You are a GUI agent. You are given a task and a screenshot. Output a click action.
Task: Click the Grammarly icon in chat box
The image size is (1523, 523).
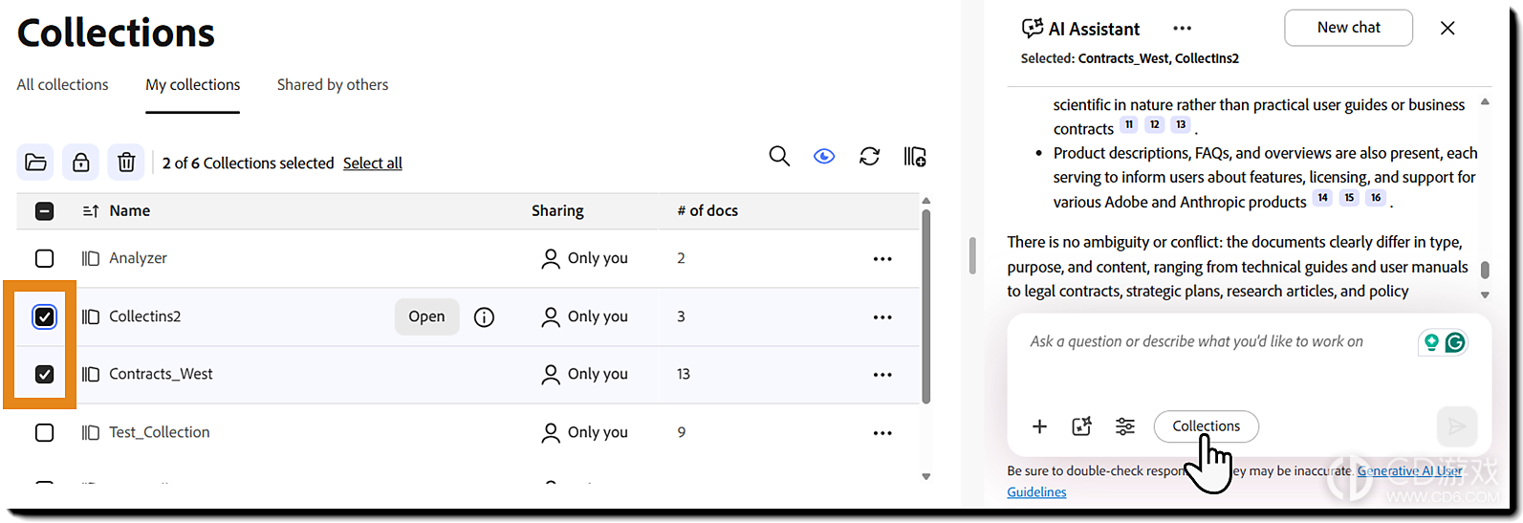(x=1455, y=342)
